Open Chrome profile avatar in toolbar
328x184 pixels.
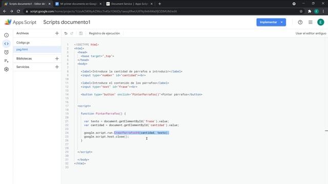(x=317, y=11)
